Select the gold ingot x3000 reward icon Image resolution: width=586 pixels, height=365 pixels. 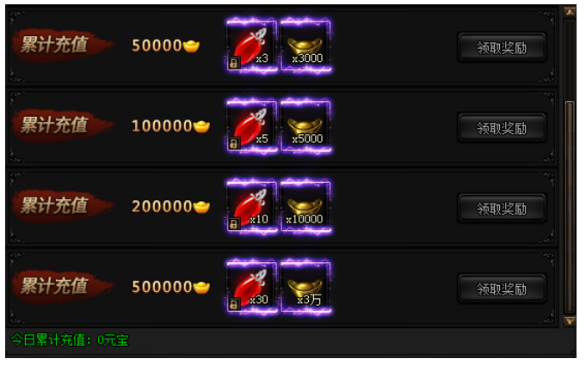[305, 46]
